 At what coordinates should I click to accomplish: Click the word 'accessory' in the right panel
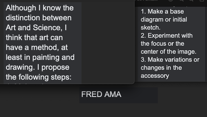pos(155,76)
